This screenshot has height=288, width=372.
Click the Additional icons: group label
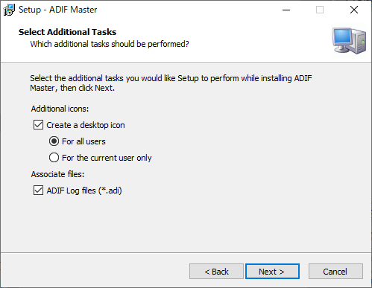[x=60, y=109]
